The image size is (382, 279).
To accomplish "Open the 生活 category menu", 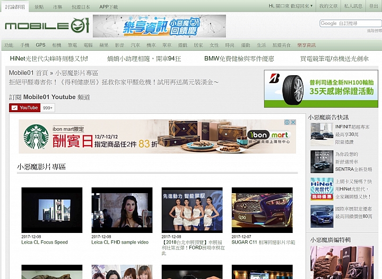I will [x=261, y=45].
